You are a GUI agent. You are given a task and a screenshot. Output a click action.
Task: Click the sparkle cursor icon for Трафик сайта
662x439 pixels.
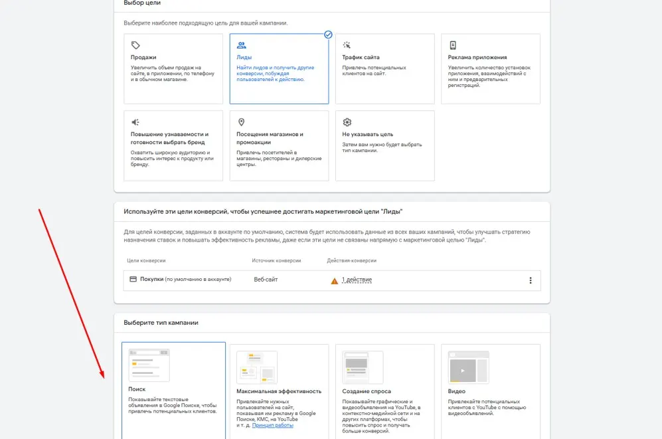pos(347,45)
